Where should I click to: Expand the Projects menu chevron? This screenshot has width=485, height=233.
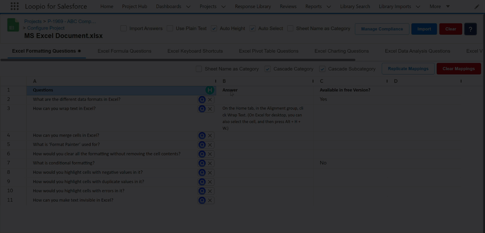tap(224, 7)
